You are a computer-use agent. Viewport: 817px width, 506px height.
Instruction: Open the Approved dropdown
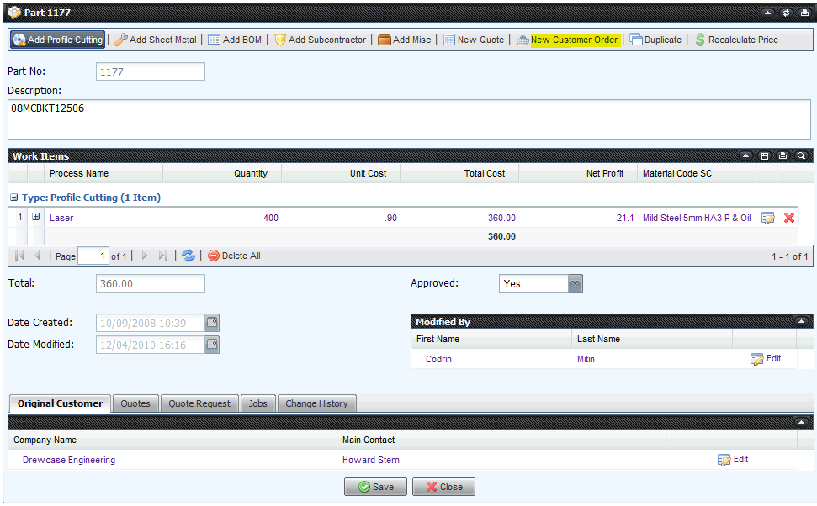[575, 283]
